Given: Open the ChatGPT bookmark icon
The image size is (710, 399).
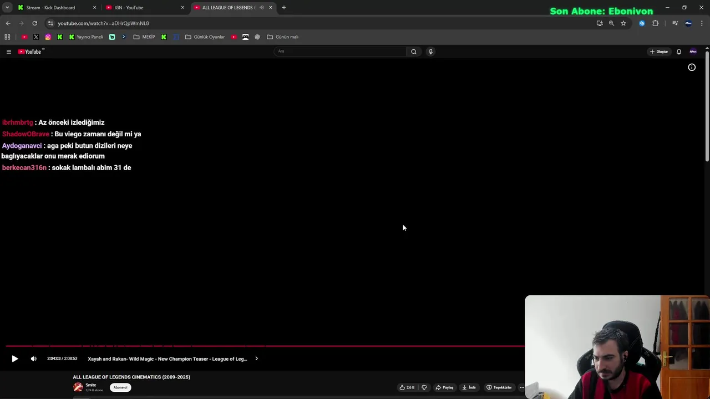Looking at the screenshot, I should (x=257, y=37).
